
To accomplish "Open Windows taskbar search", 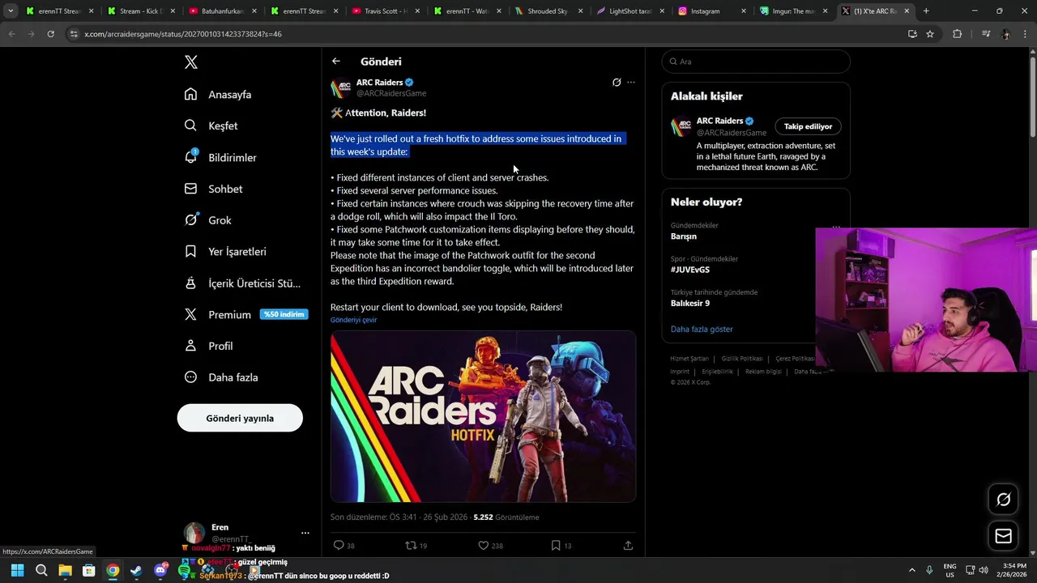I will coord(41,571).
